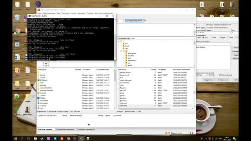Click the PuTTY session load button
Screen dimensions: 251x141
click(235, 48)
